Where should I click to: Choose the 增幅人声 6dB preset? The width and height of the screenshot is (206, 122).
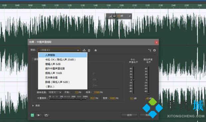[63, 64]
